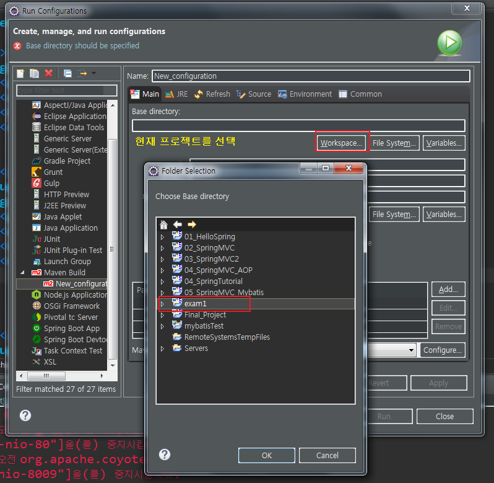Select the Java Application launch type
The width and height of the screenshot is (494, 483).
tap(65, 228)
